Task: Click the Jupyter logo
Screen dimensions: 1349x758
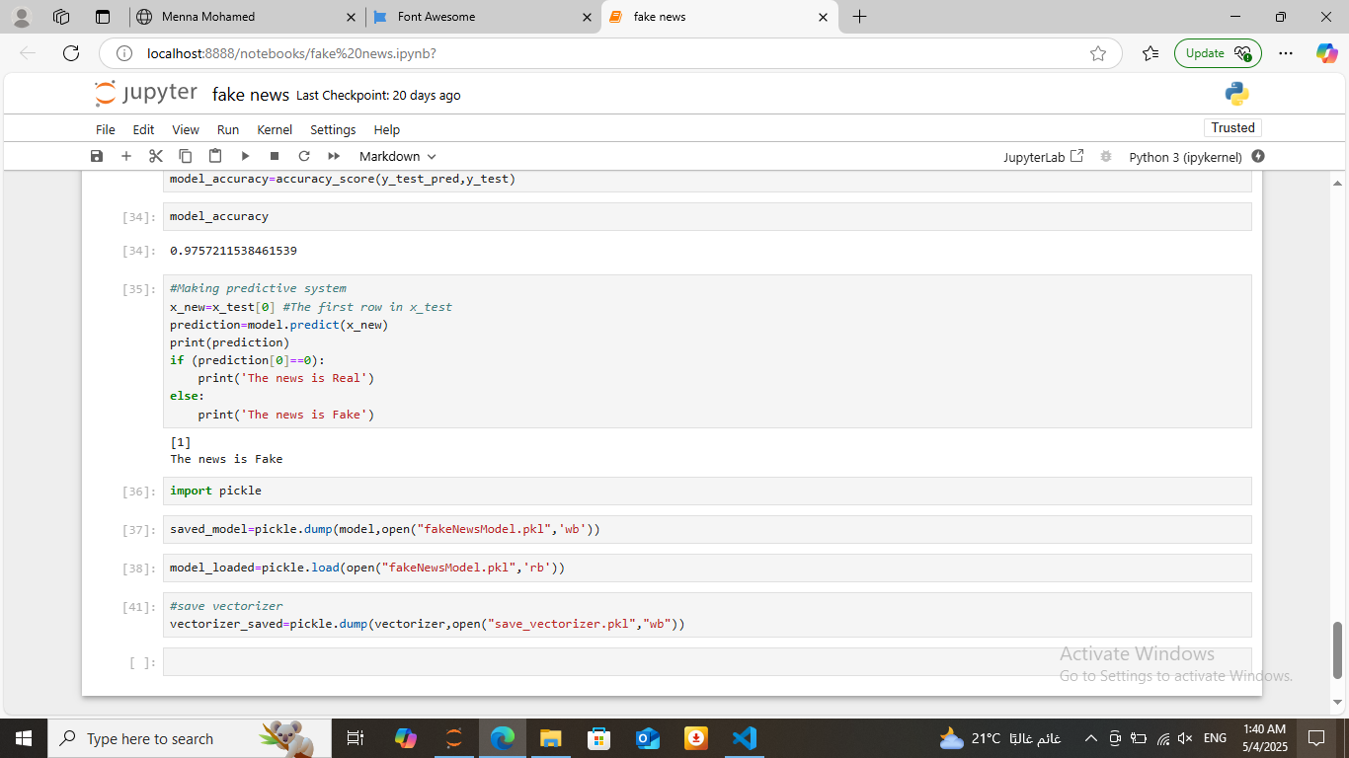Action: [x=146, y=94]
